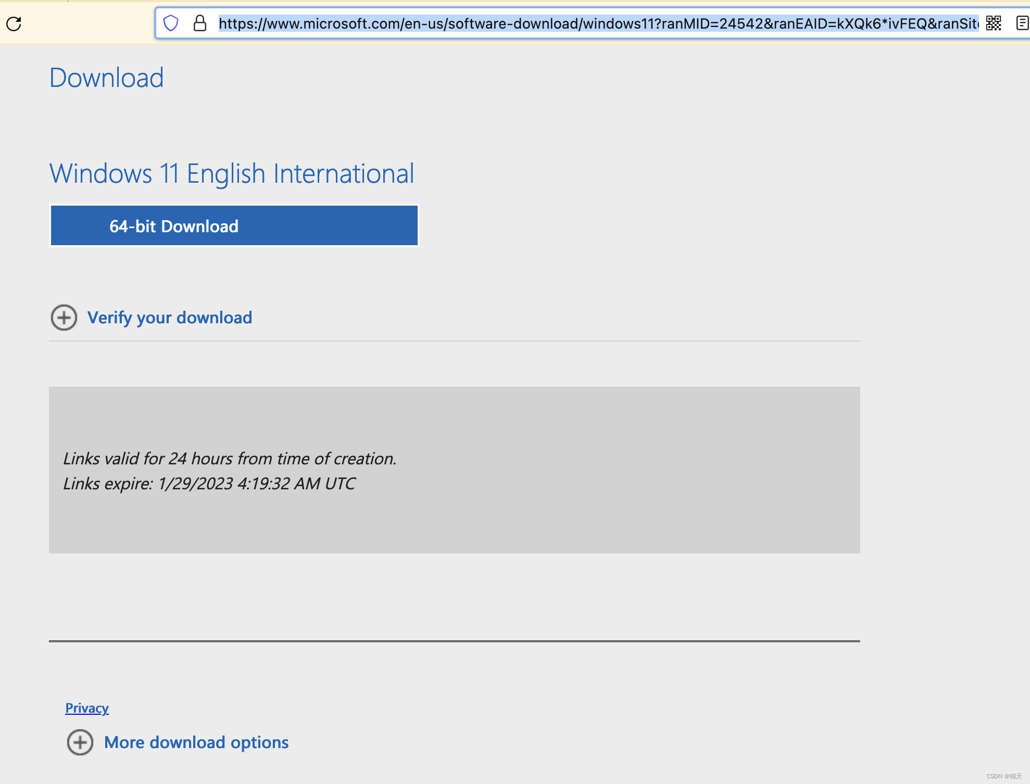Start the 64-bit Download
This screenshot has height=784, width=1030.
click(234, 226)
